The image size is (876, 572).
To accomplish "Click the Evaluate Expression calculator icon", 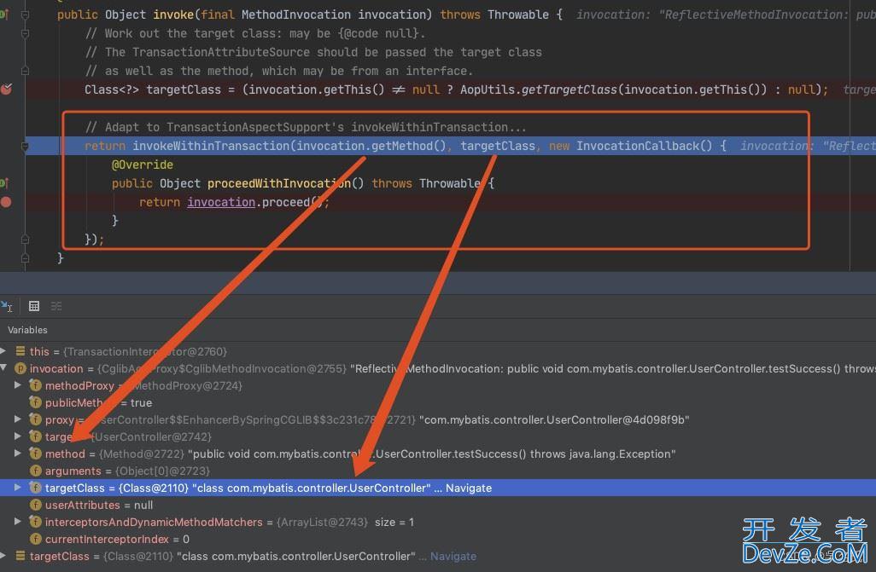I will 34,306.
